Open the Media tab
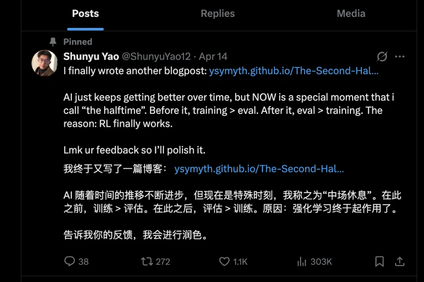The width and height of the screenshot is (424, 282). [x=351, y=13]
